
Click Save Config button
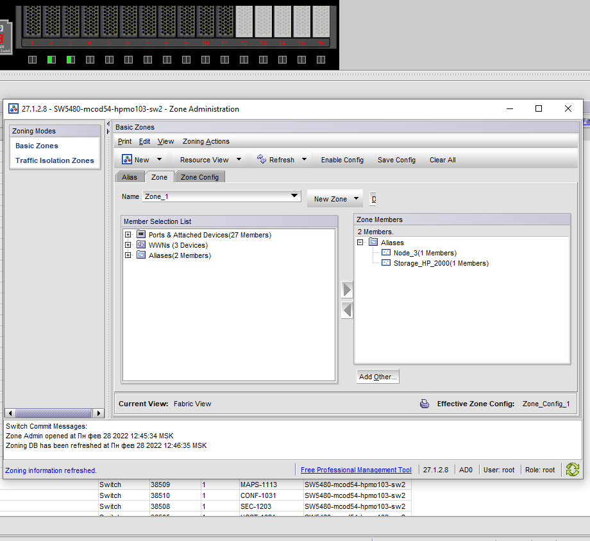click(396, 160)
